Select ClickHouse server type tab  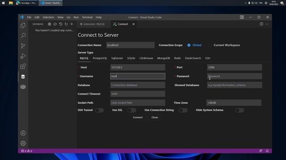tap(146, 58)
